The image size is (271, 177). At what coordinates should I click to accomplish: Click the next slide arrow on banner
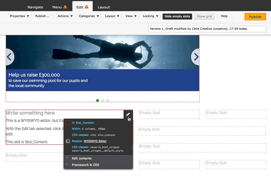point(196,57)
